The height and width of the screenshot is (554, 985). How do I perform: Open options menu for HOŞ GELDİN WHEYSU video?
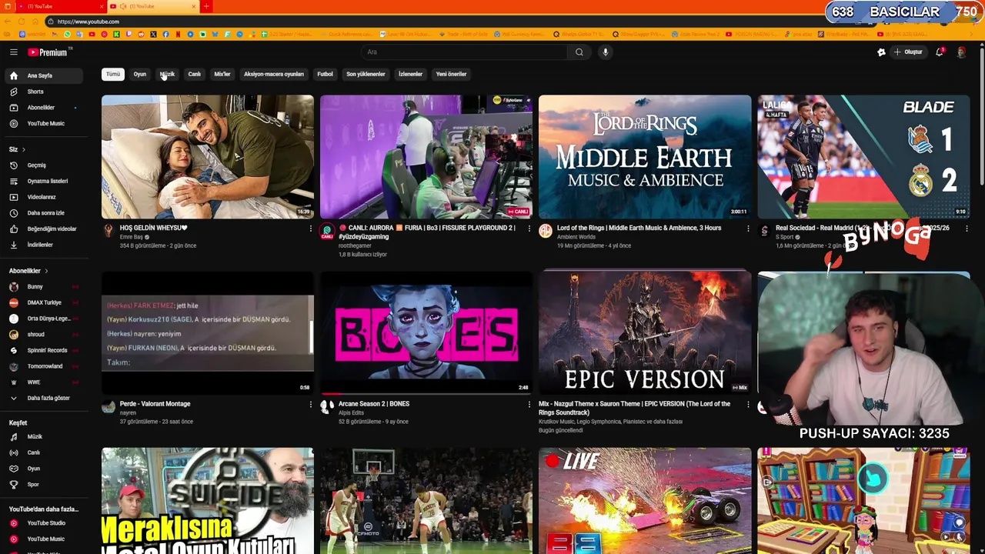(310, 229)
